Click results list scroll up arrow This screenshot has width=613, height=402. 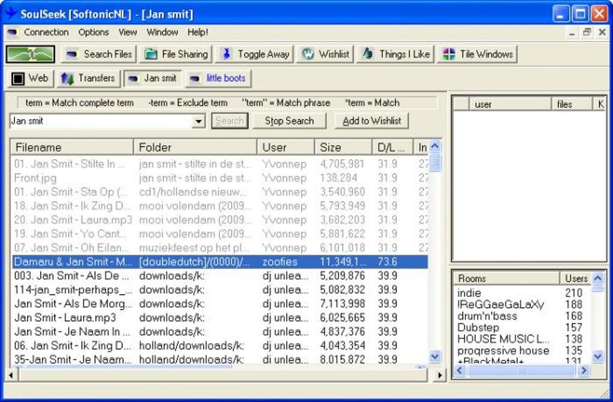click(435, 146)
